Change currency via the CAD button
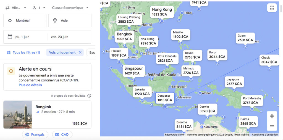Viewport: 283px width, 140px height. pyautogui.click(x=62, y=134)
